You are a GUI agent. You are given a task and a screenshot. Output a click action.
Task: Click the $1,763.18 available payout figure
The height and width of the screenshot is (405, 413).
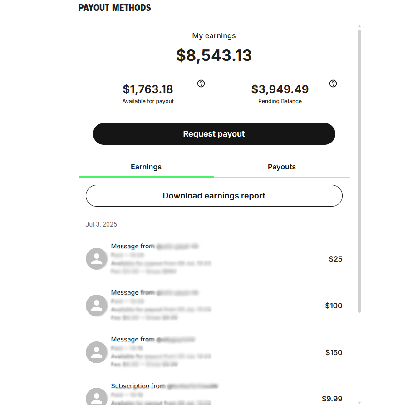coord(148,89)
